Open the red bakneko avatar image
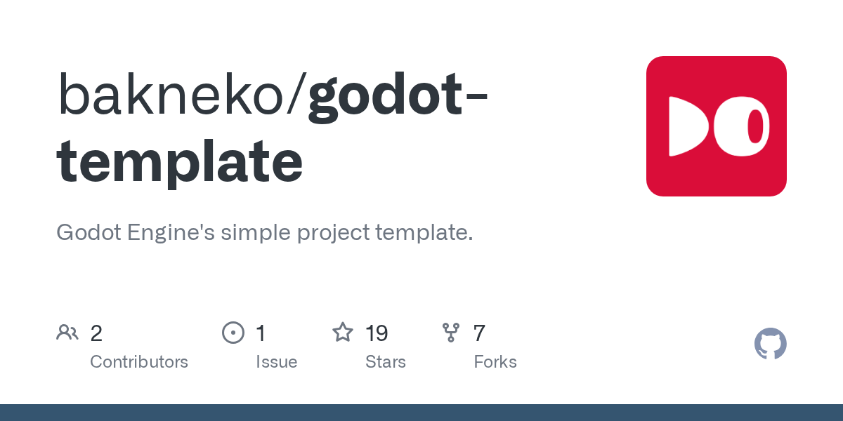Image resolution: width=843 pixels, height=421 pixels. tap(717, 126)
